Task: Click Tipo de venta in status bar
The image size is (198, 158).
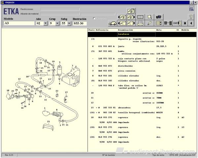Action: 158,155
